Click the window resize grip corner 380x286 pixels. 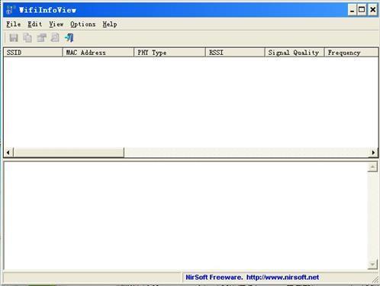(375, 279)
